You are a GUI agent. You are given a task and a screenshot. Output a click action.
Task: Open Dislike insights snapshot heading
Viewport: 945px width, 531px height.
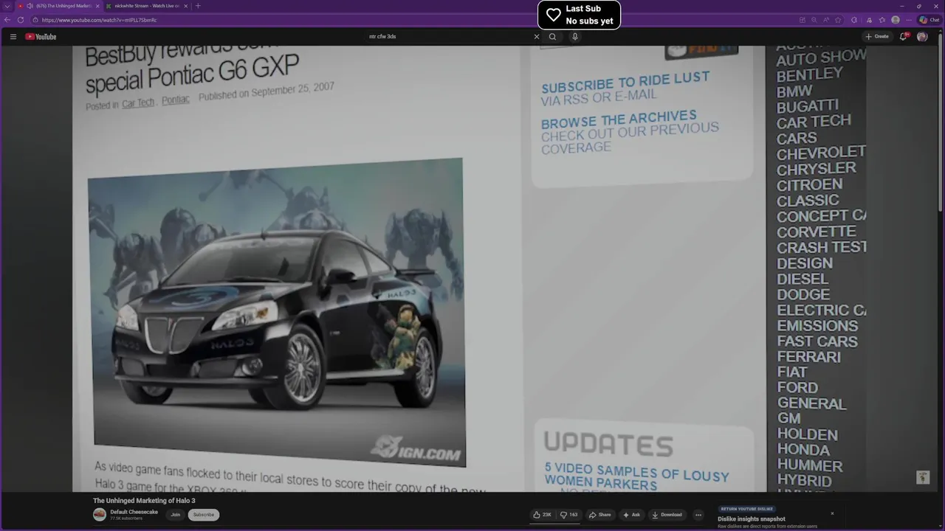pyautogui.click(x=751, y=518)
